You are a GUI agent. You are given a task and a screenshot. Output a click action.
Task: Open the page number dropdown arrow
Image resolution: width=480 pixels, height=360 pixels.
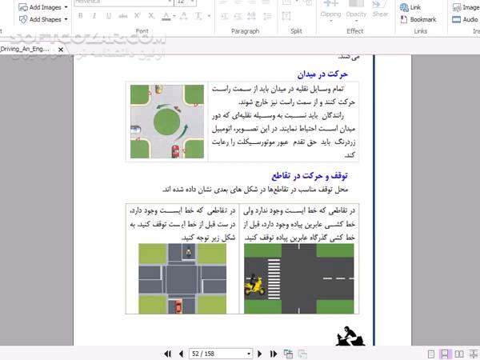[x=249, y=354]
